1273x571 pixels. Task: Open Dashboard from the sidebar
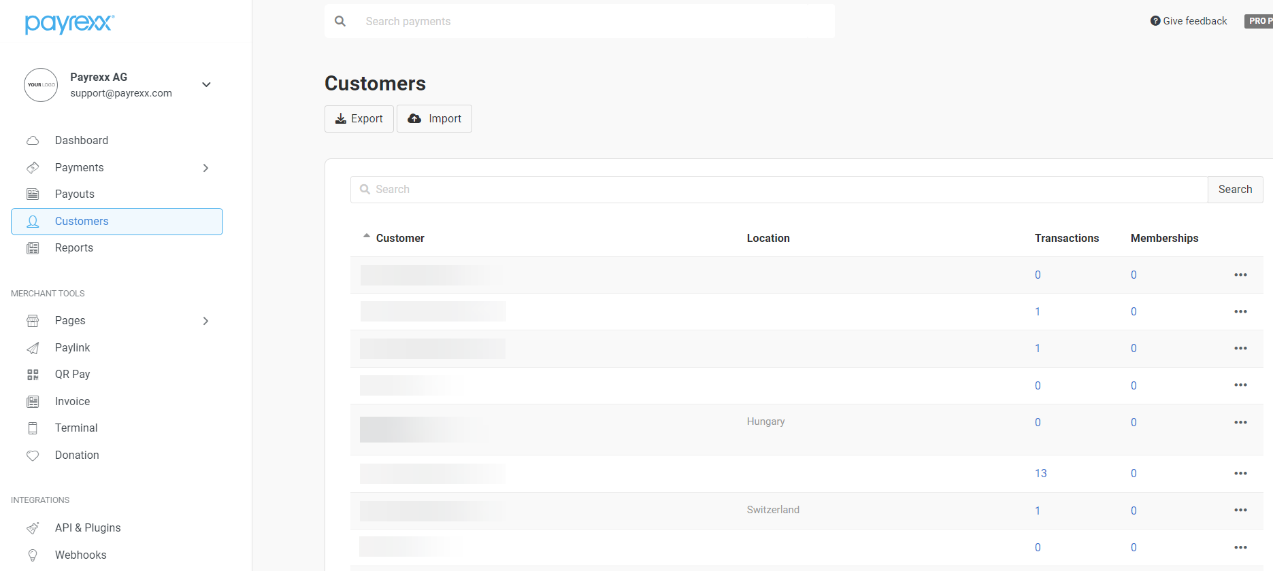pos(82,140)
